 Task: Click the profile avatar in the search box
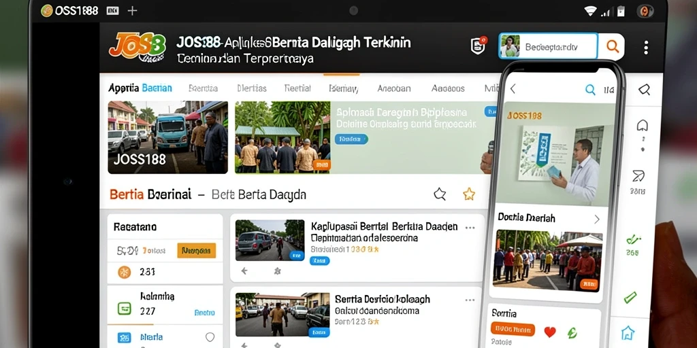click(510, 46)
